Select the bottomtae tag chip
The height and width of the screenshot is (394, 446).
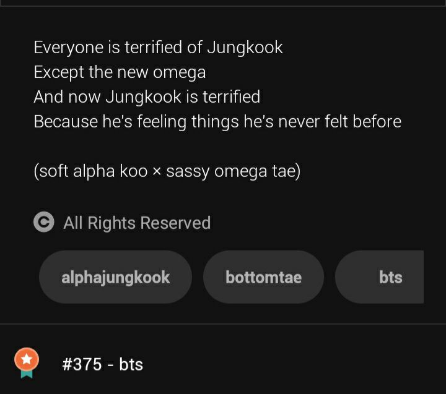(x=263, y=277)
